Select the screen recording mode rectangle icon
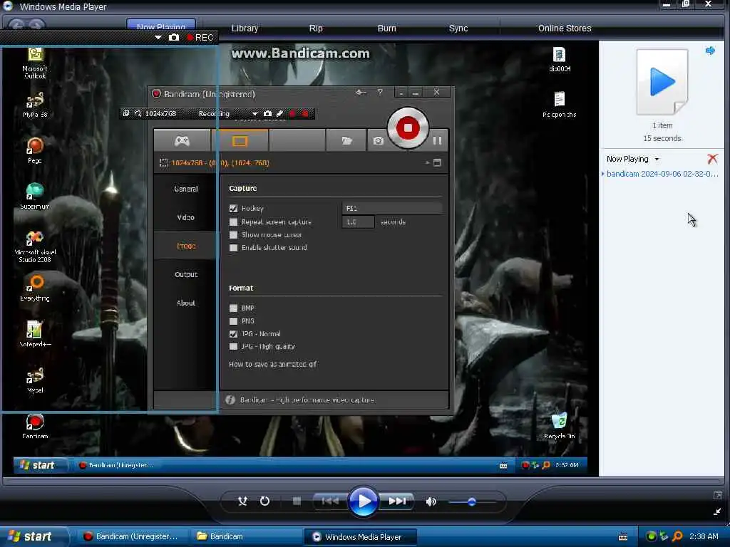This screenshot has width=730, height=547. point(240,140)
